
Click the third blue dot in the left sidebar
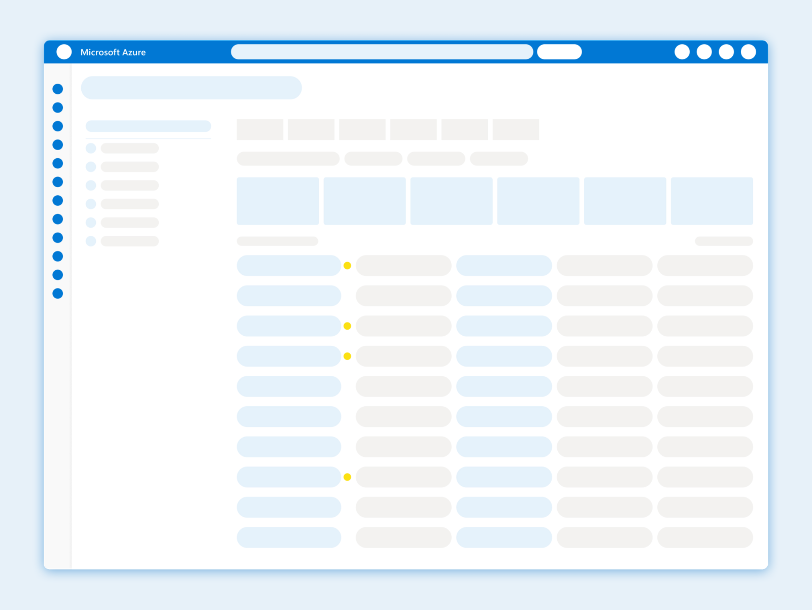point(58,126)
